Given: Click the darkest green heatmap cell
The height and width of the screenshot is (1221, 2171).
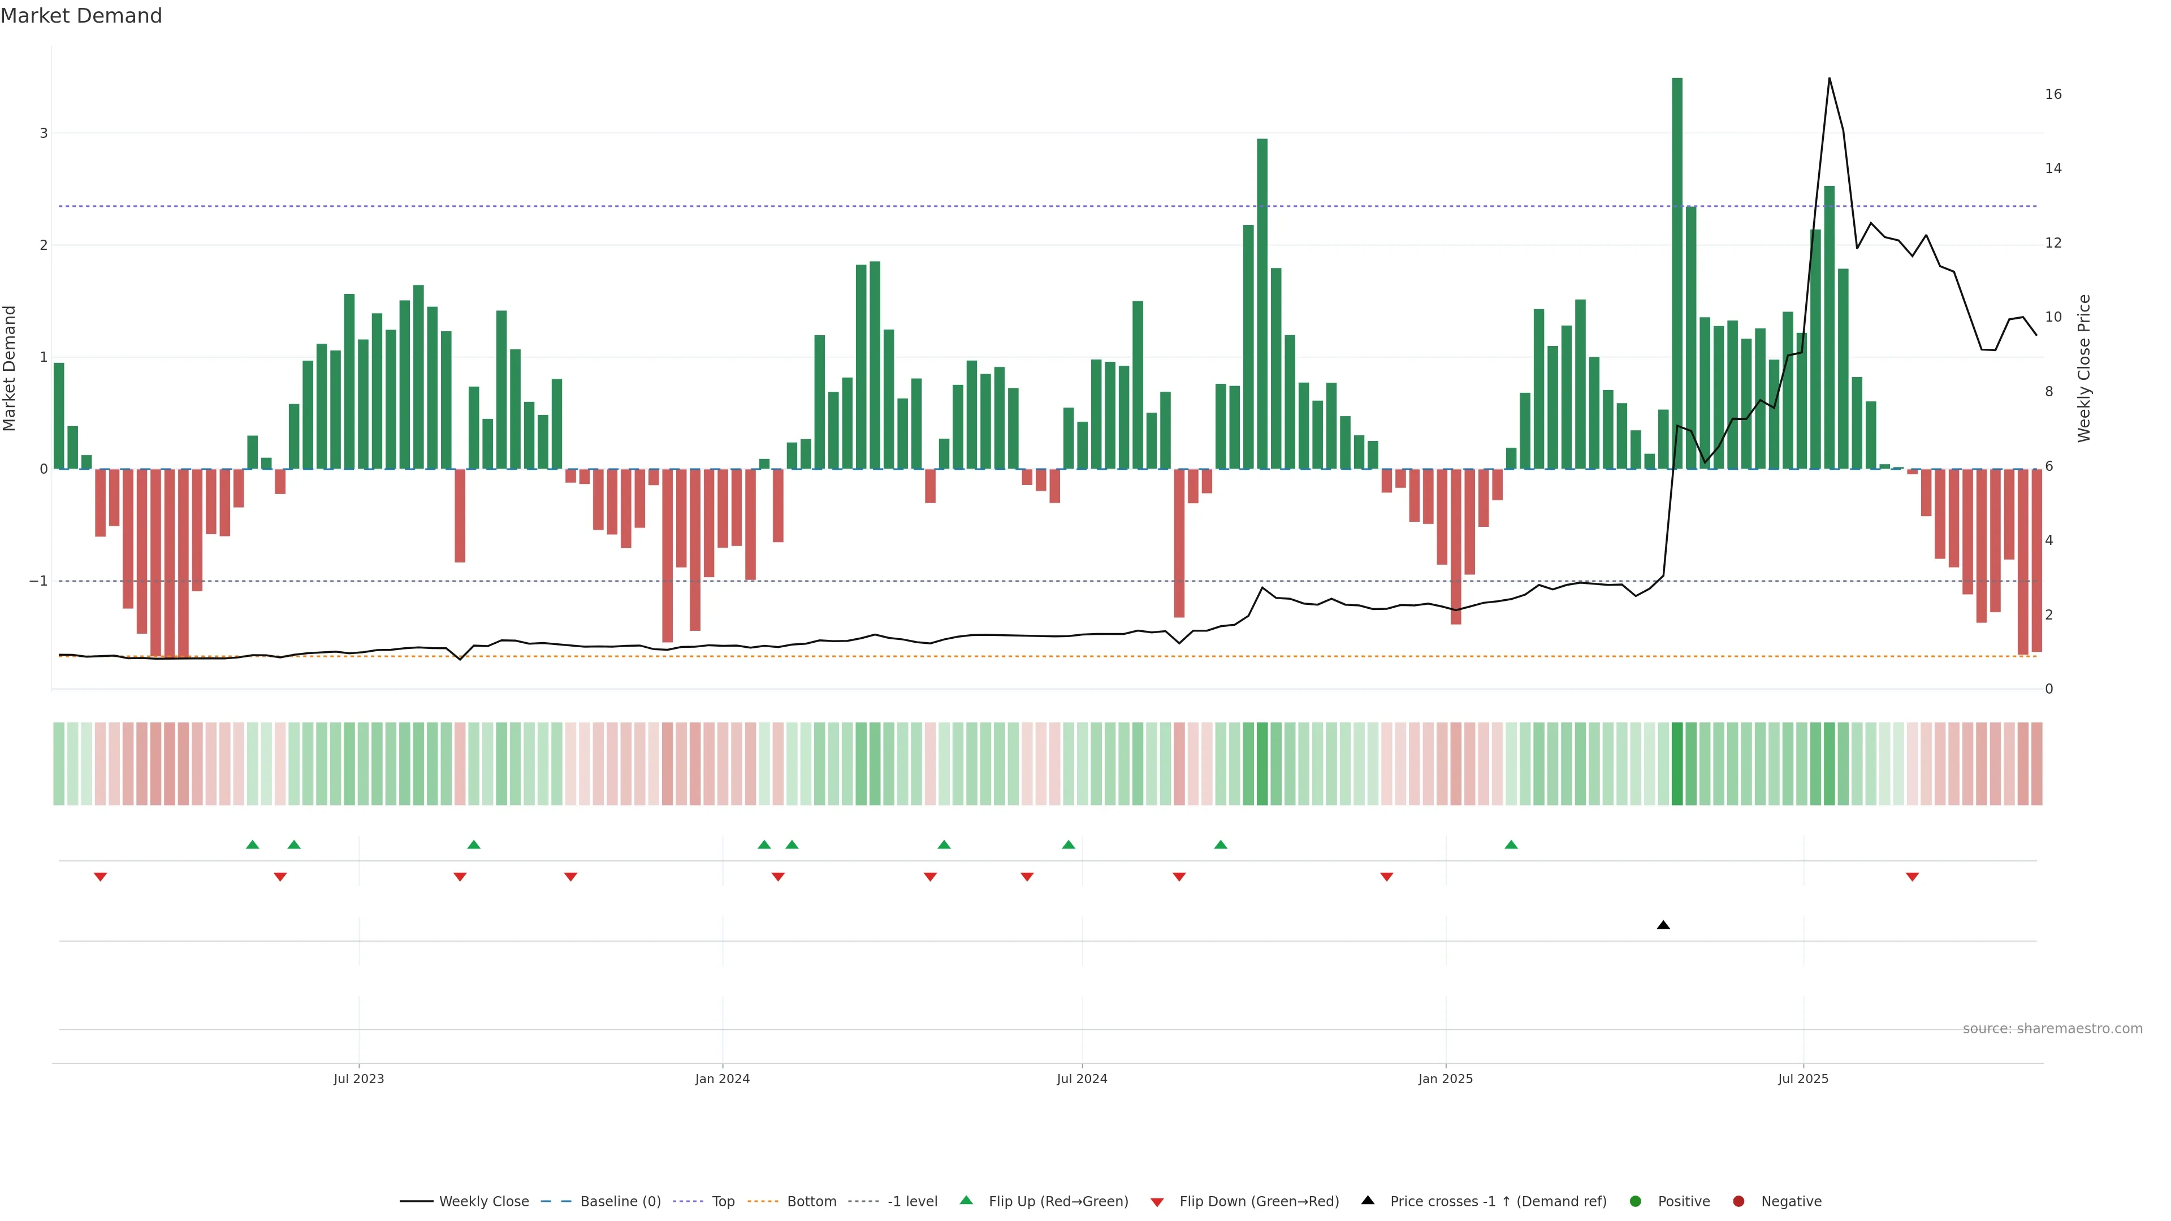Looking at the screenshot, I should pos(1677,764).
